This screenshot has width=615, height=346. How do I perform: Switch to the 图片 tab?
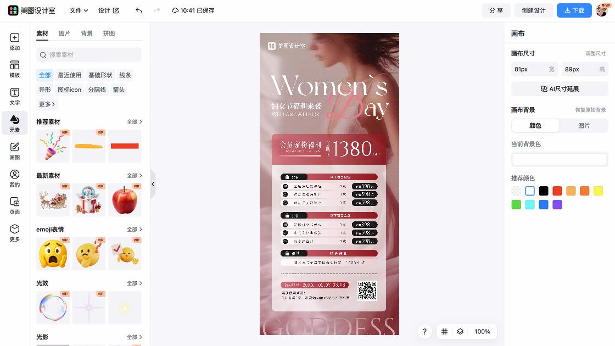[x=65, y=33]
